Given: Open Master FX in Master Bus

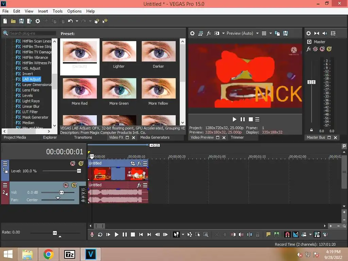Looking at the screenshot, I should coord(309,49).
